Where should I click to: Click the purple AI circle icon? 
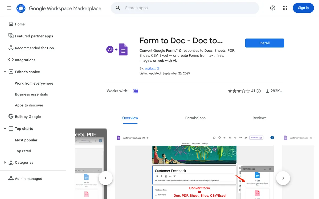tap(110, 49)
